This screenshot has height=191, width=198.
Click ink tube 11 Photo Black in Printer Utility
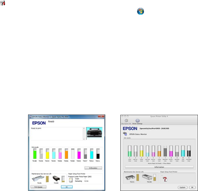189,151
